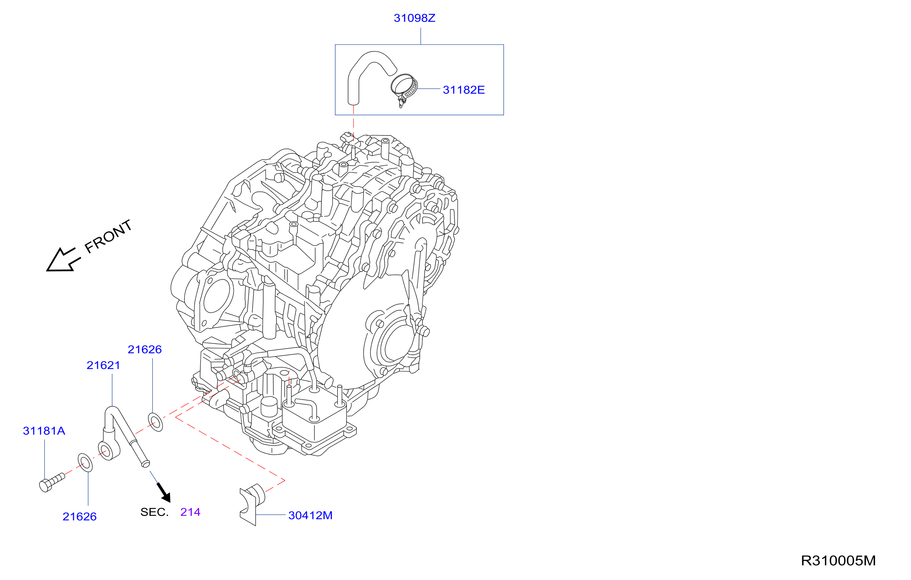The height and width of the screenshot is (580, 911).
Task: Click the hose clamp illustration
Action: [404, 90]
